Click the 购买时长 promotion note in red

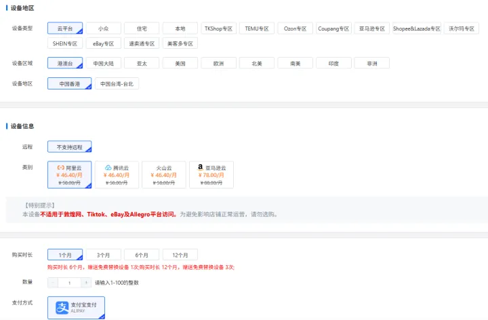[141, 267]
